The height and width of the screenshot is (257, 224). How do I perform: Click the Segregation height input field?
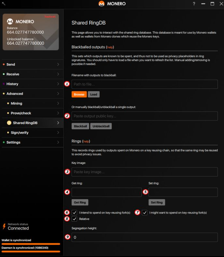tap(144, 237)
